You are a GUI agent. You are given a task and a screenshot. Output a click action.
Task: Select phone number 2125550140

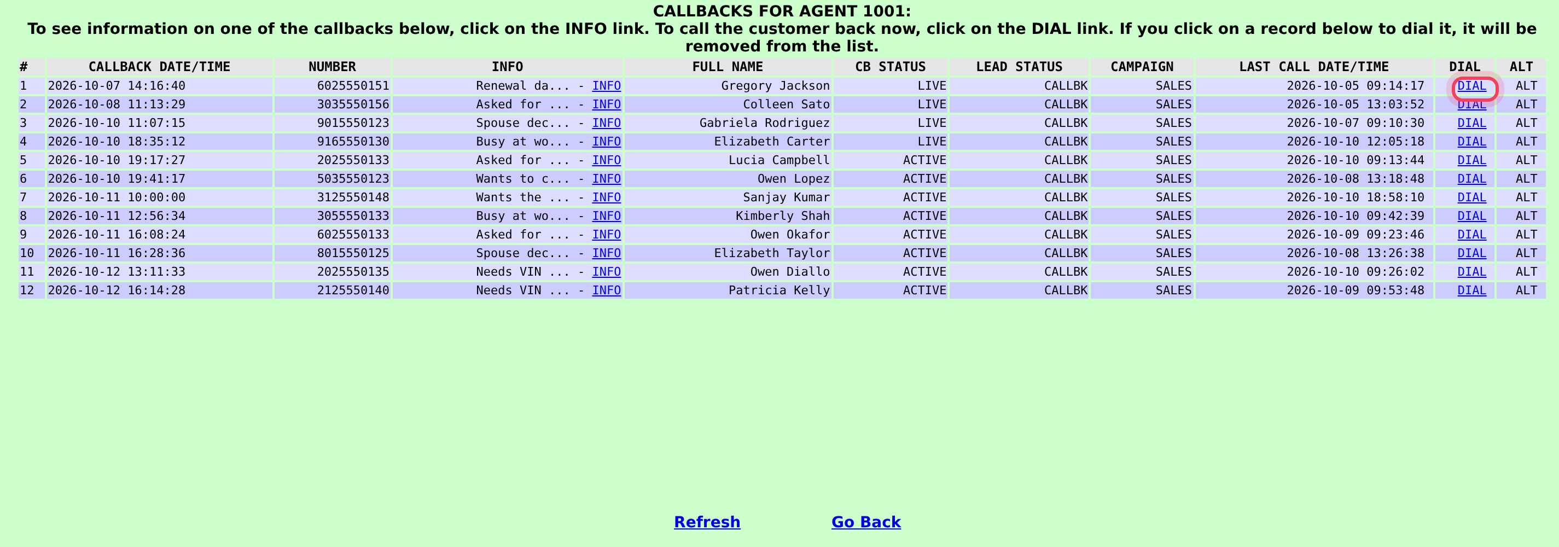(x=353, y=290)
